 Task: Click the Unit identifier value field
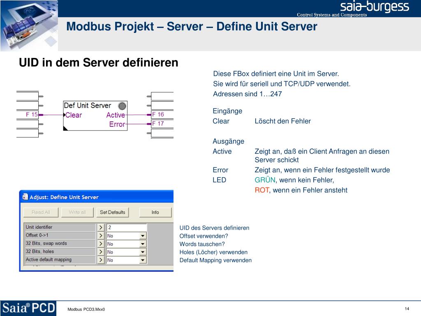pos(127,227)
